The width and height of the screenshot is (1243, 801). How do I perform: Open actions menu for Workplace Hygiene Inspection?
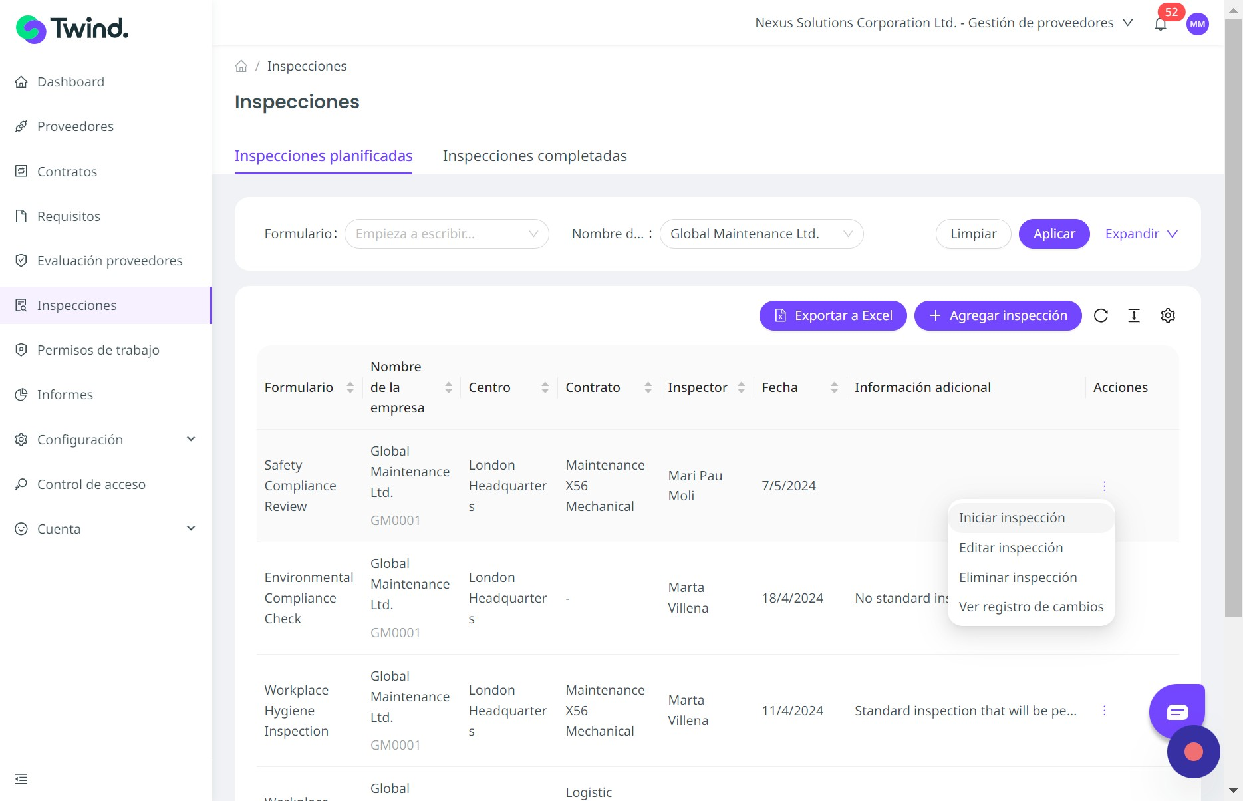[1104, 711]
